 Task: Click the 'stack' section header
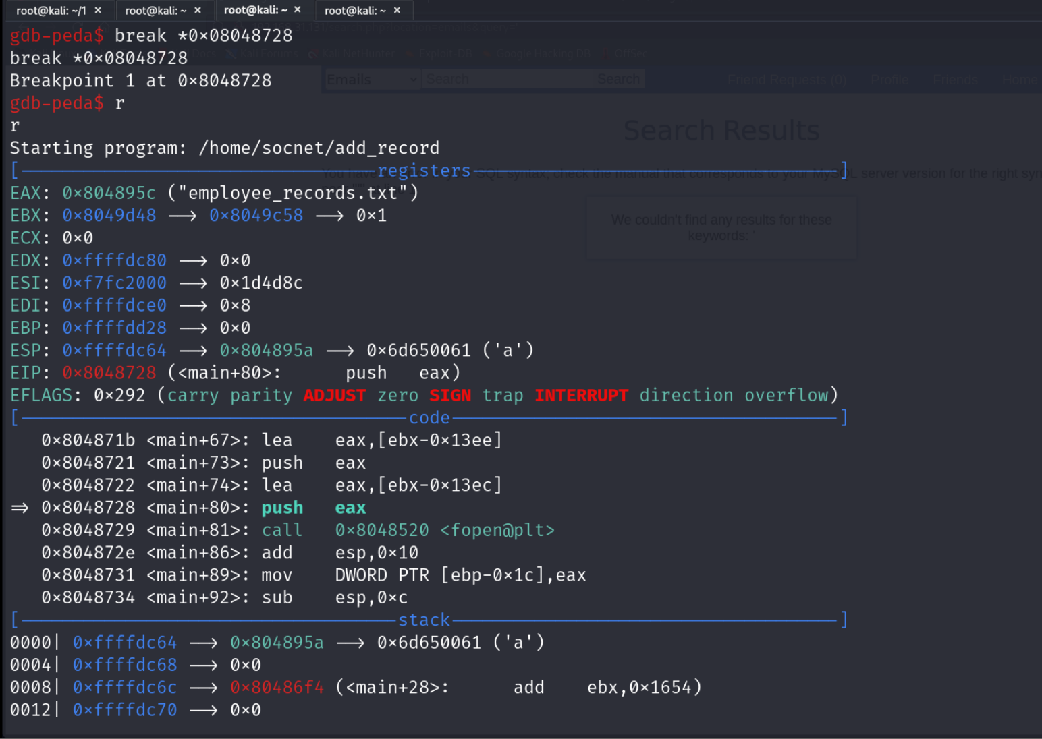tap(424, 620)
